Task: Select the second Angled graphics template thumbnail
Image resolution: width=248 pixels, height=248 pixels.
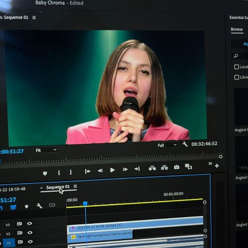Action: point(241,154)
